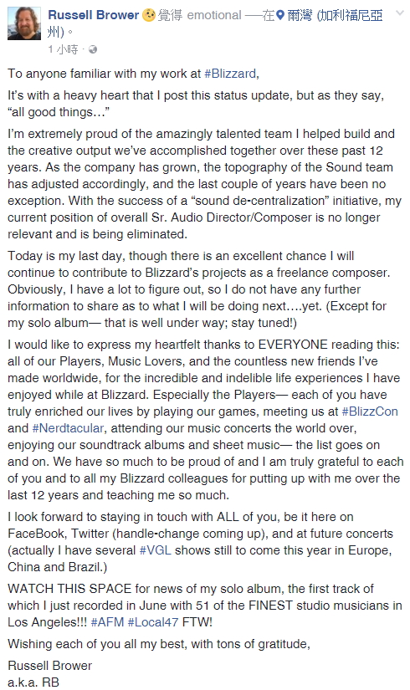
Task: Click the Russell Brower signature line
Action: (x=49, y=666)
